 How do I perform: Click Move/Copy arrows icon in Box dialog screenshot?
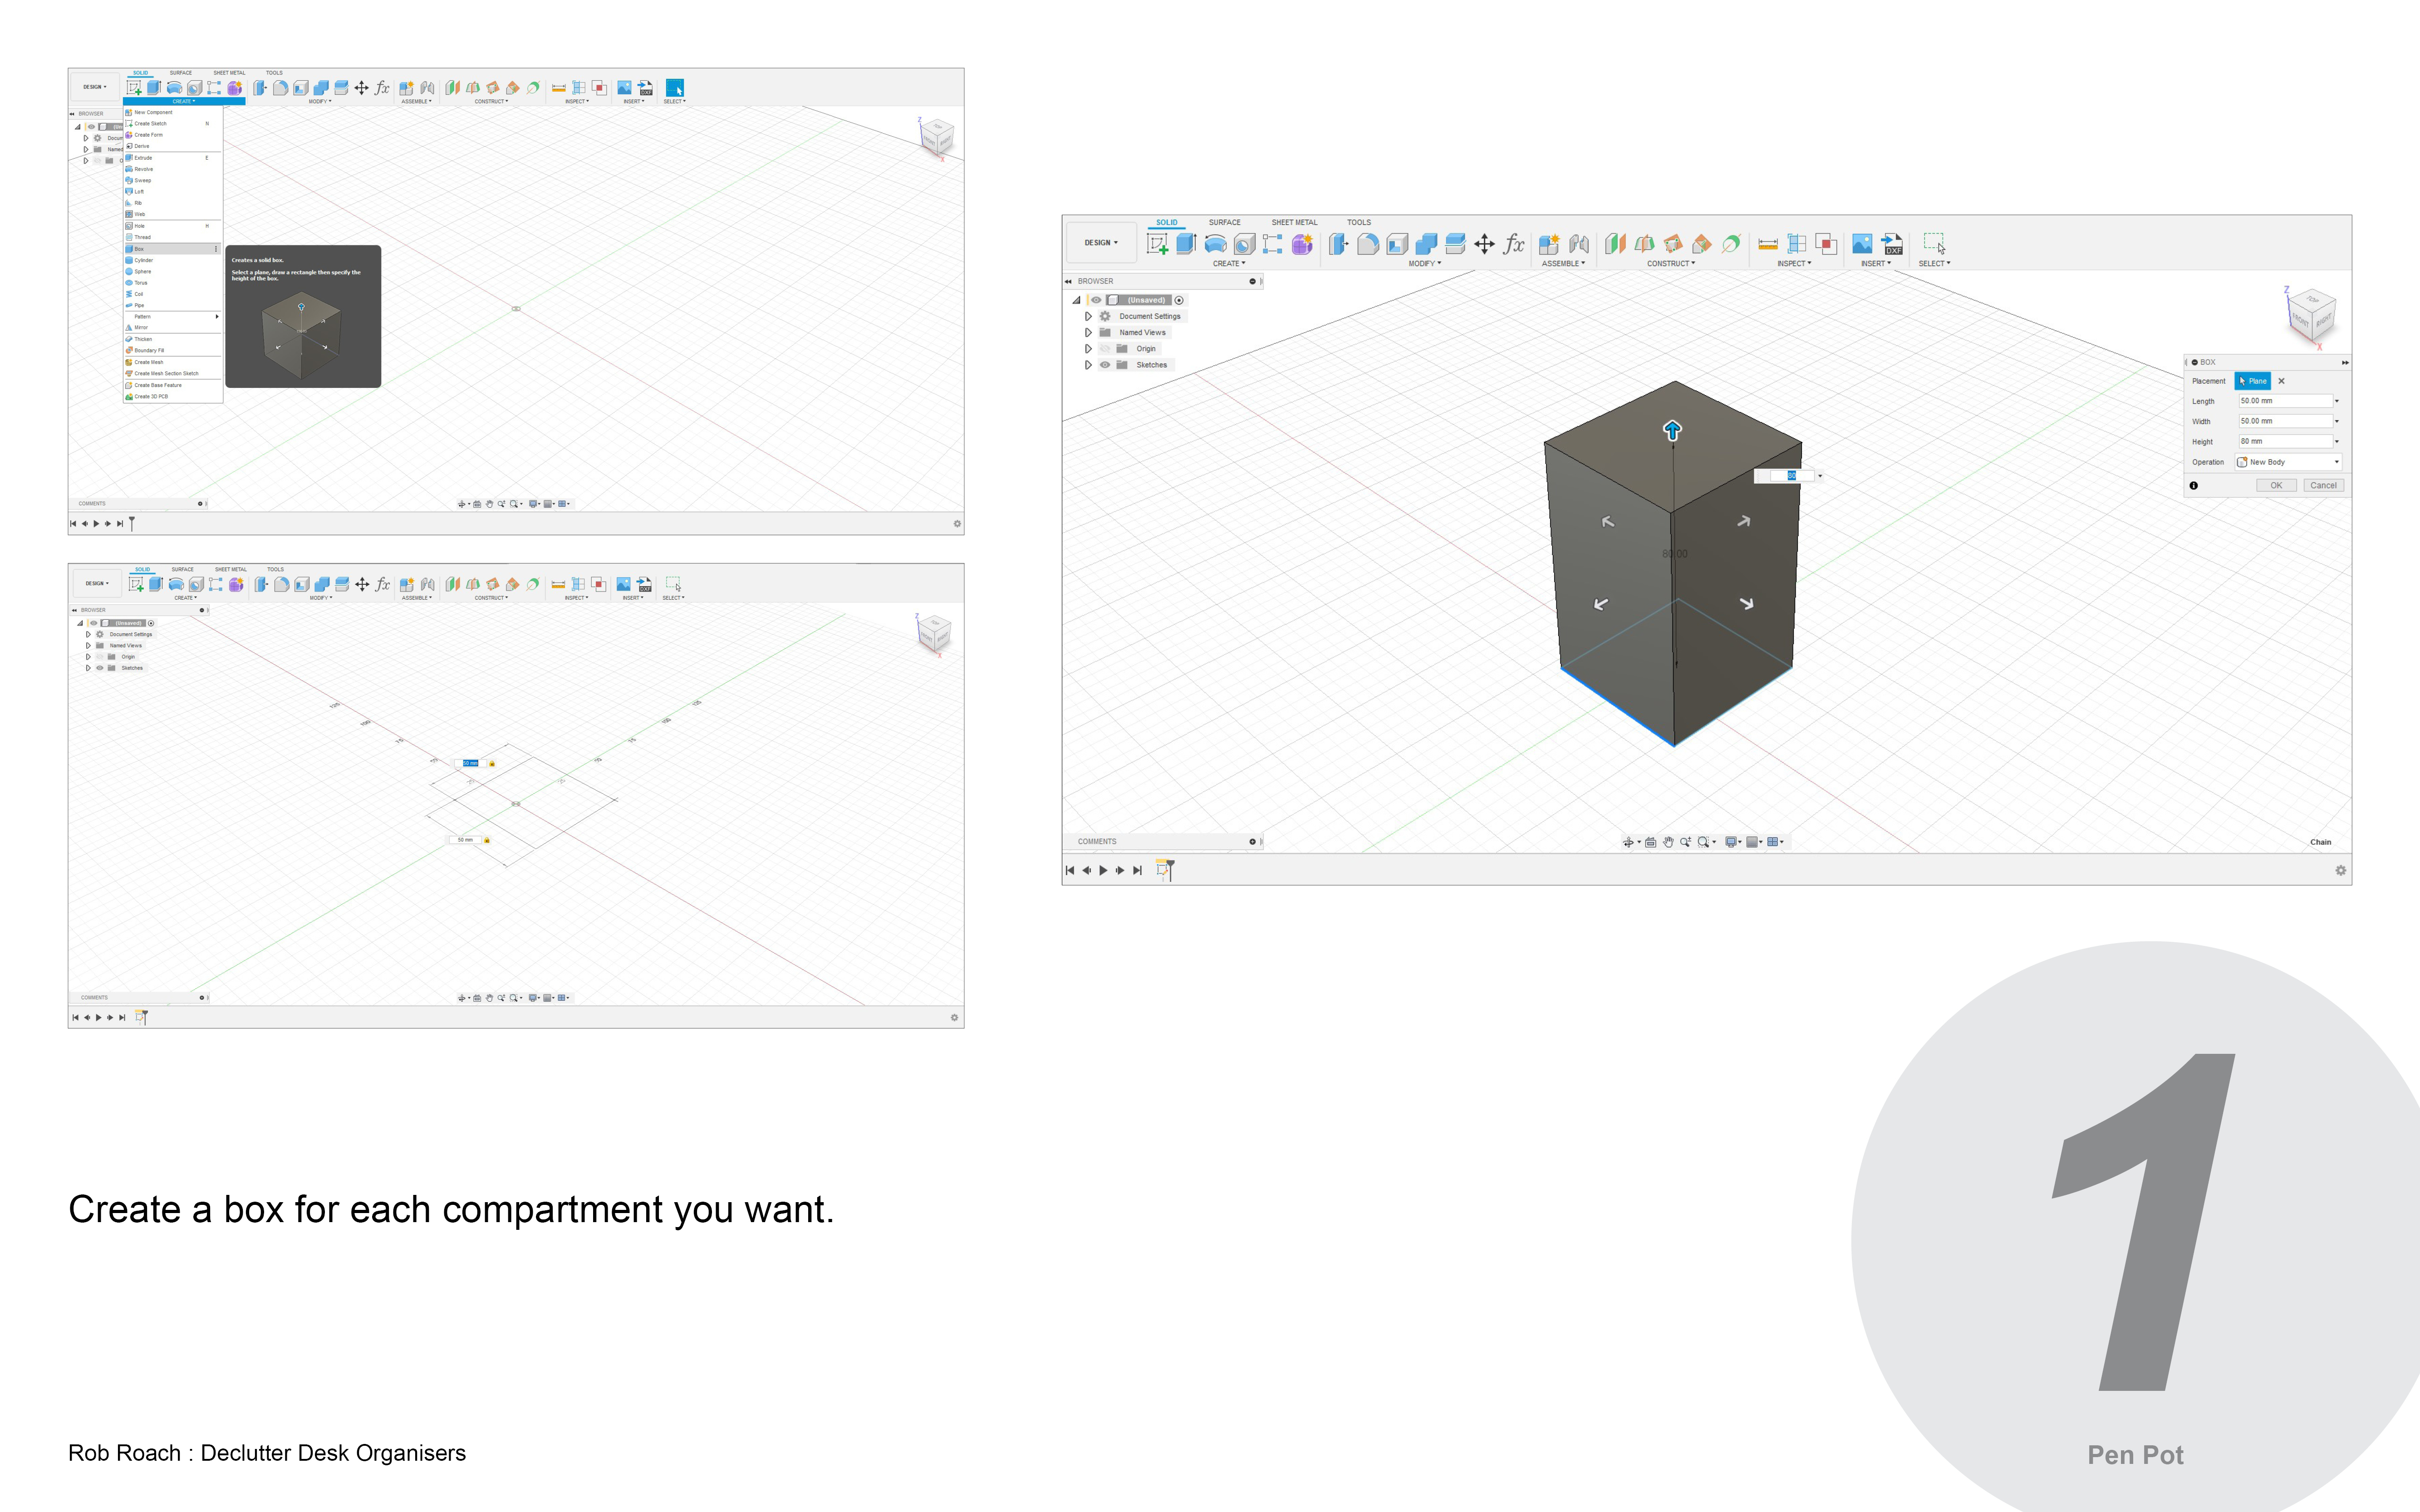tap(1485, 244)
